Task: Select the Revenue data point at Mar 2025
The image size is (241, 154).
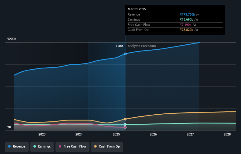Action: click(x=125, y=54)
